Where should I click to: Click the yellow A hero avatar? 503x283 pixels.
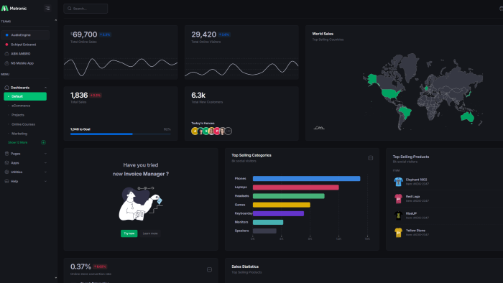pos(195,131)
